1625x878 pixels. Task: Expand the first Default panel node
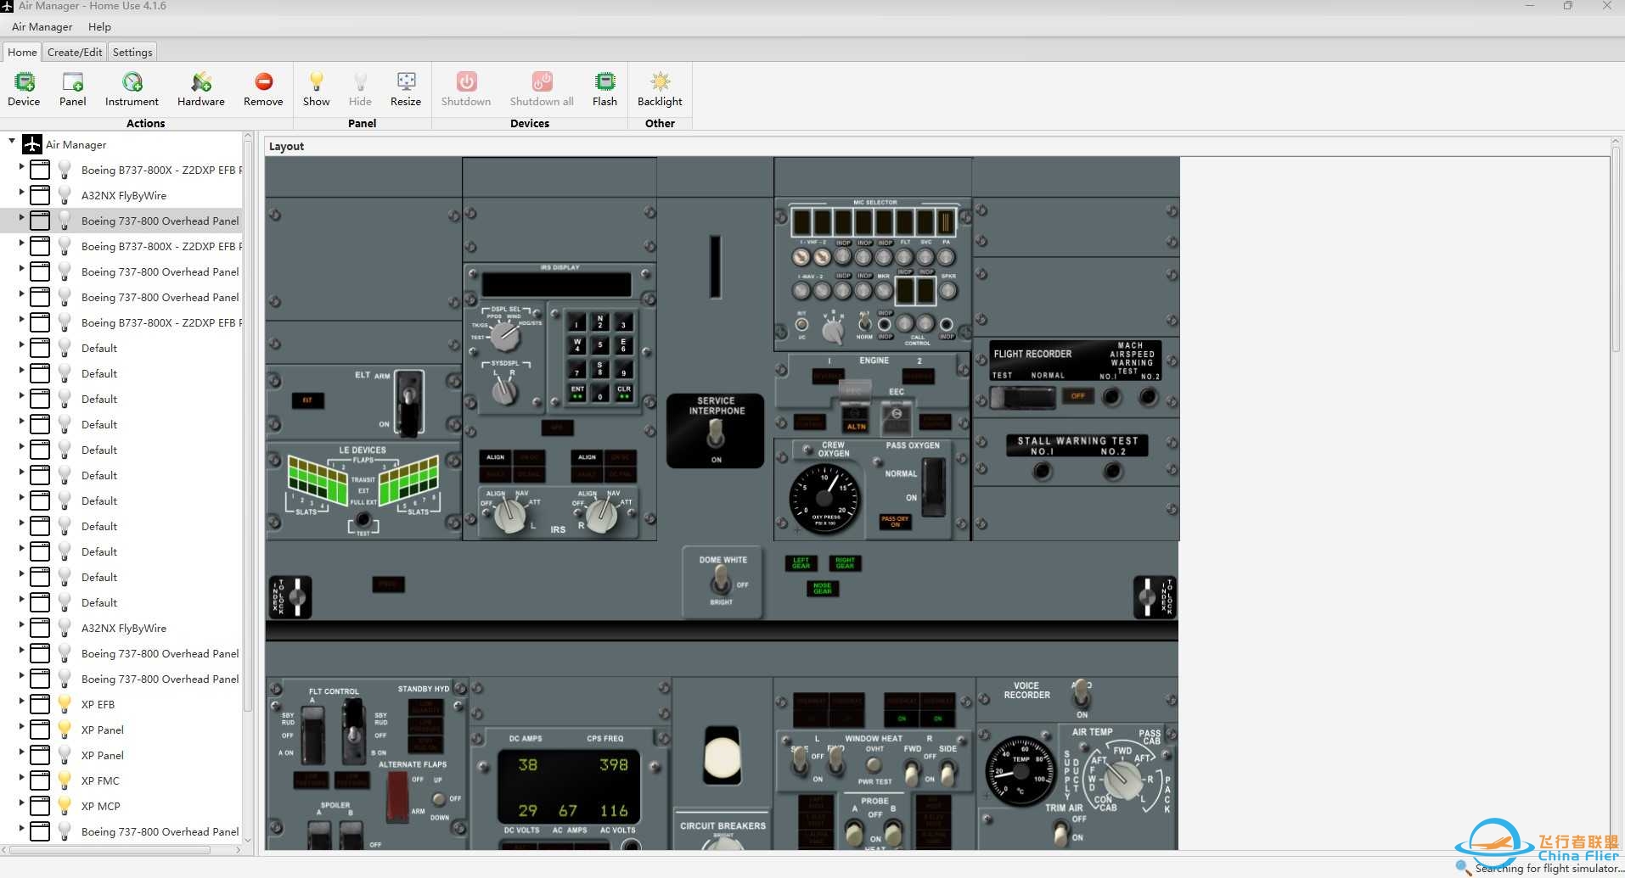tap(21, 345)
